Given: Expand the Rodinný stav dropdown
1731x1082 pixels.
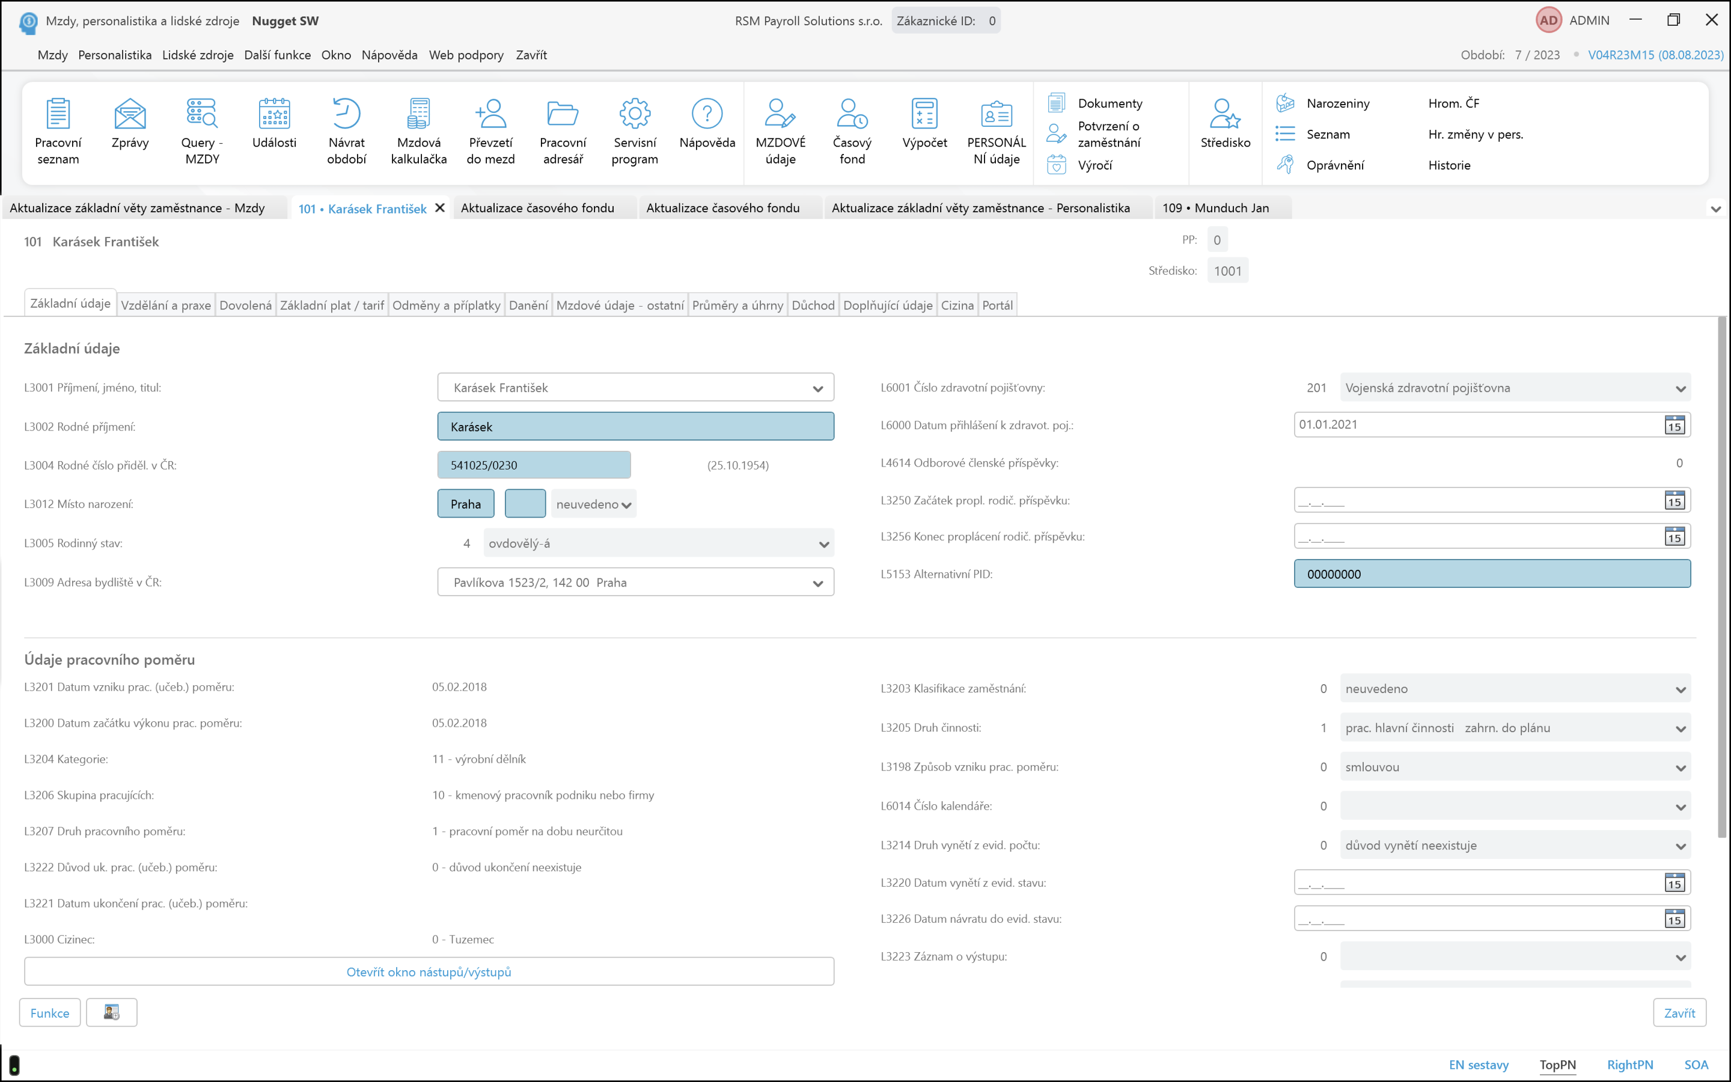Looking at the screenshot, I should coord(823,544).
